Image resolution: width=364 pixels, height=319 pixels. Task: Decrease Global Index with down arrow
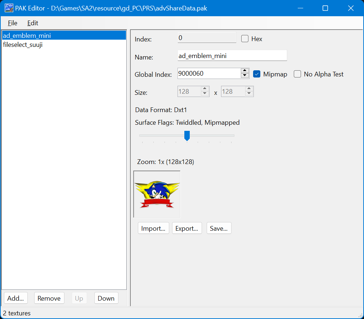tap(245, 76)
